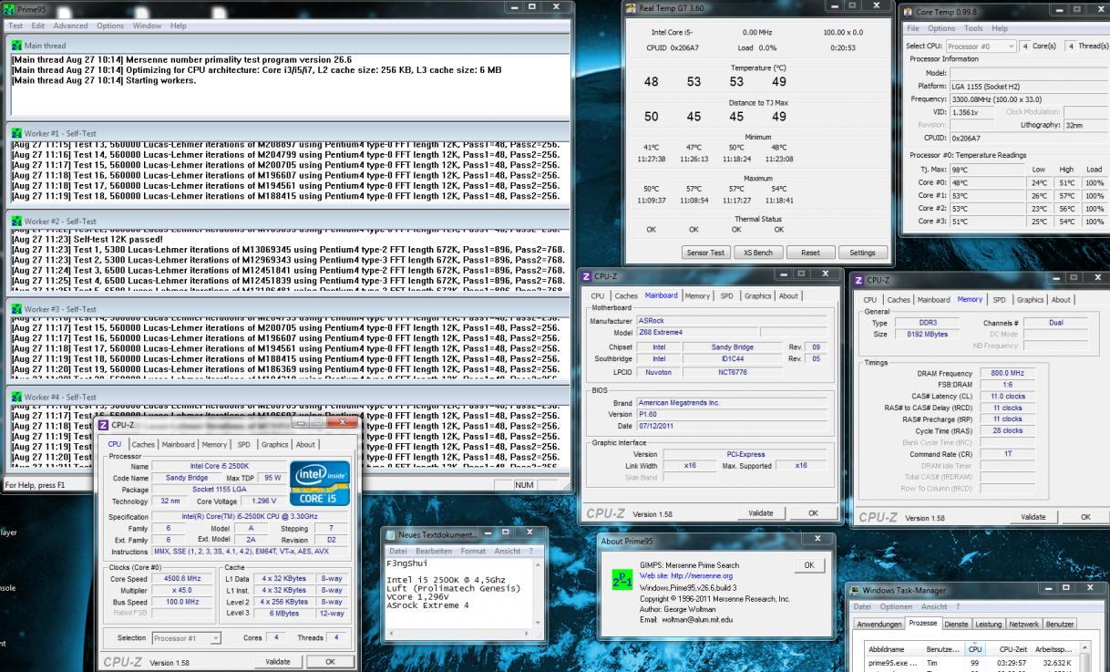Click the CPU-Z Mainboard window title icon
Screen dimensions: 1110x672
coord(585,274)
